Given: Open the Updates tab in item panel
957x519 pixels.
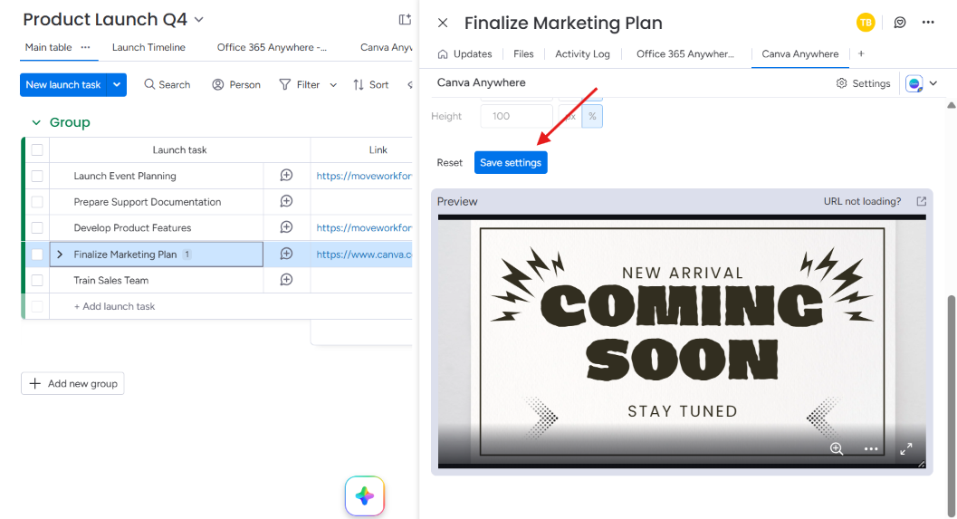Looking at the screenshot, I should coord(465,53).
